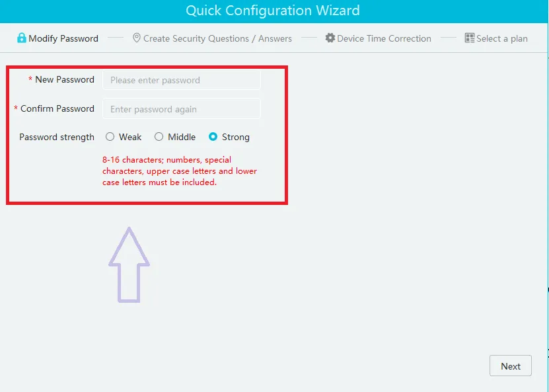Select the Middle password strength radio button
This screenshot has height=392, width=549.
coord(158,137)
